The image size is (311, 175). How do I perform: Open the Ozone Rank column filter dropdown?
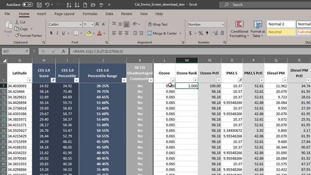pyautogui.click(x=195, y=80)
